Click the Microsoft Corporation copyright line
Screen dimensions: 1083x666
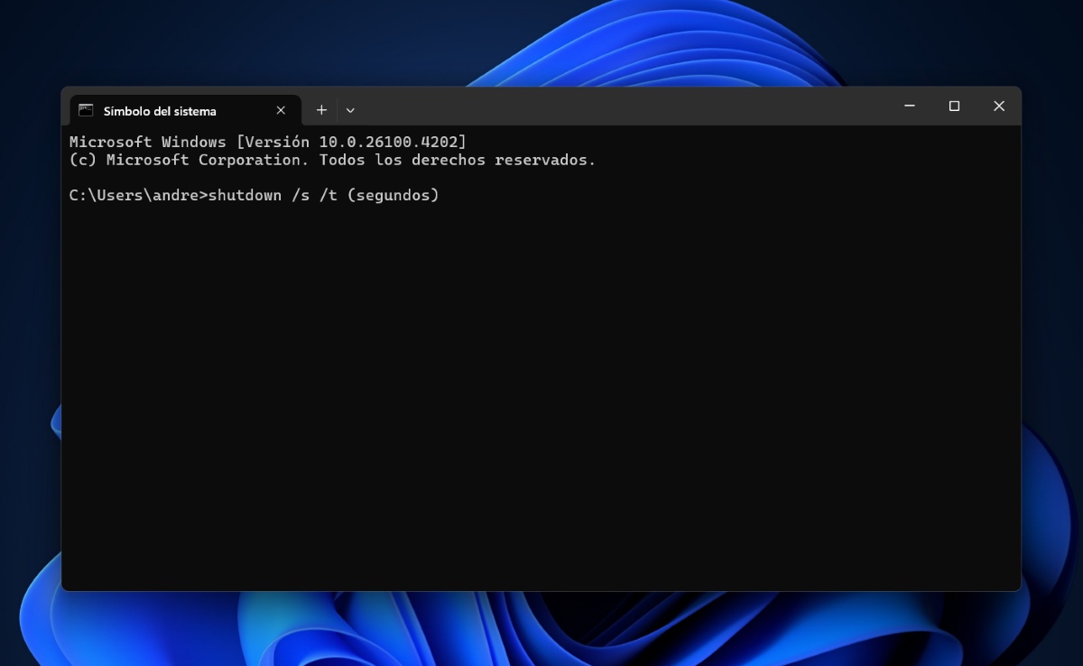coord(333,160)
